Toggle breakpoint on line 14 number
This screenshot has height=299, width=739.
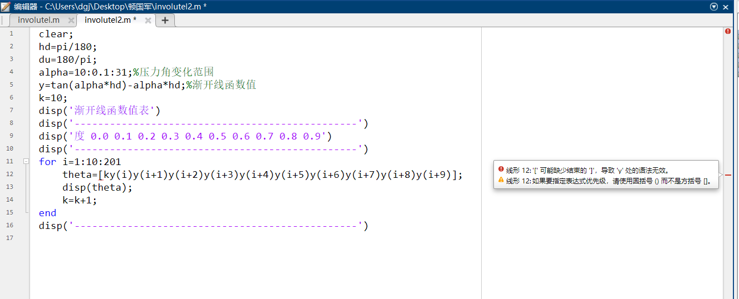click(11, 200)
